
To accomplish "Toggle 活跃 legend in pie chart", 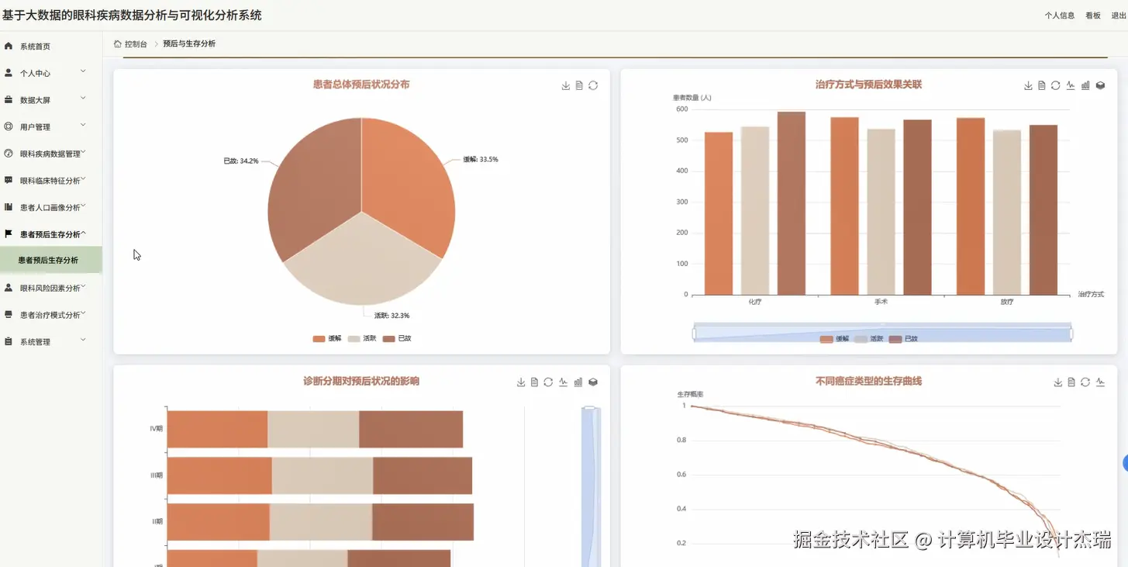I will click(x=362, y=338).
